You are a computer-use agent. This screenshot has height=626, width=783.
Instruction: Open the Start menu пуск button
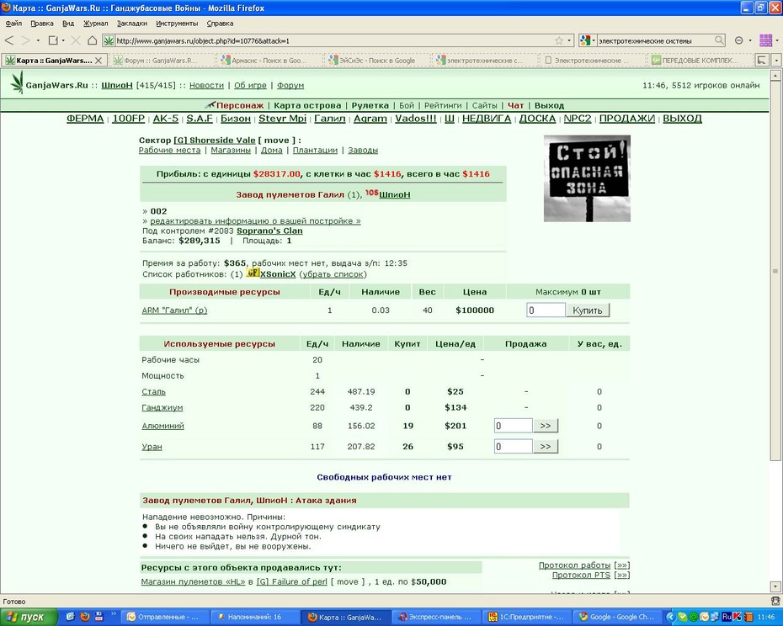[28, 617]
